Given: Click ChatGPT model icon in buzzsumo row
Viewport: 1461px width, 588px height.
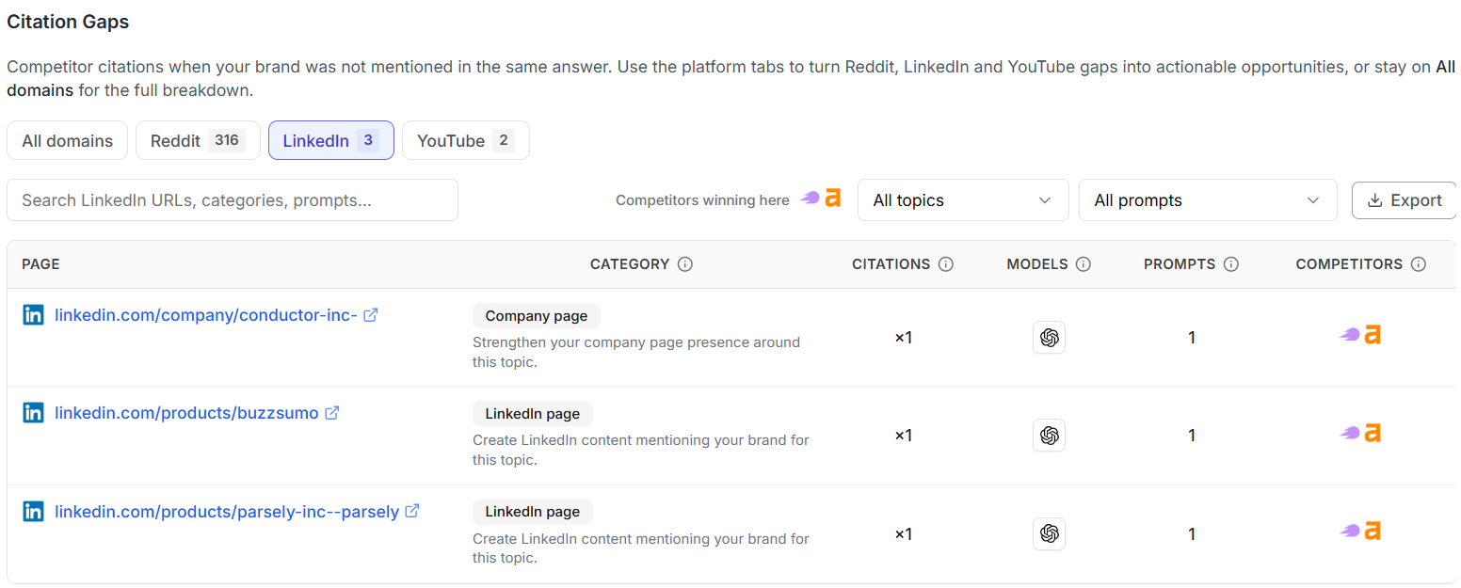Looking at the screenshot, I should [x=1050, y=436].
